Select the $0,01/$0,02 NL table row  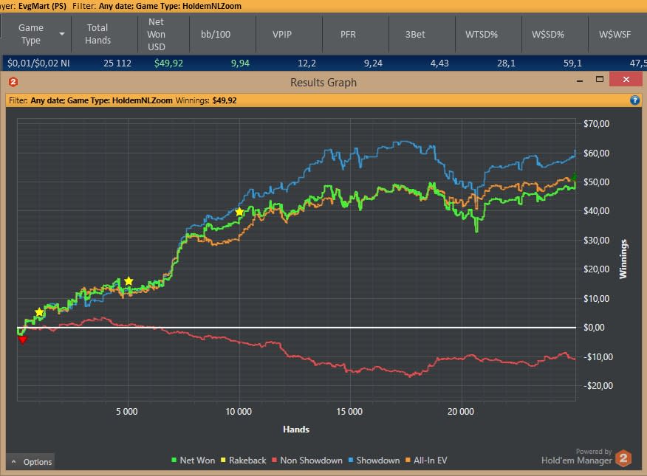pyautogui.click(x=324, y=63)
